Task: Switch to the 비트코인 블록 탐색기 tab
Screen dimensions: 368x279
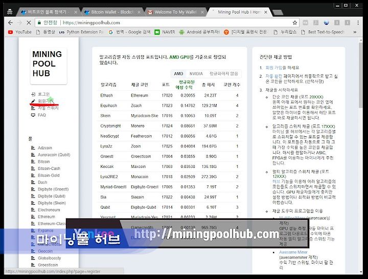Action: click(x=47, y=12)
